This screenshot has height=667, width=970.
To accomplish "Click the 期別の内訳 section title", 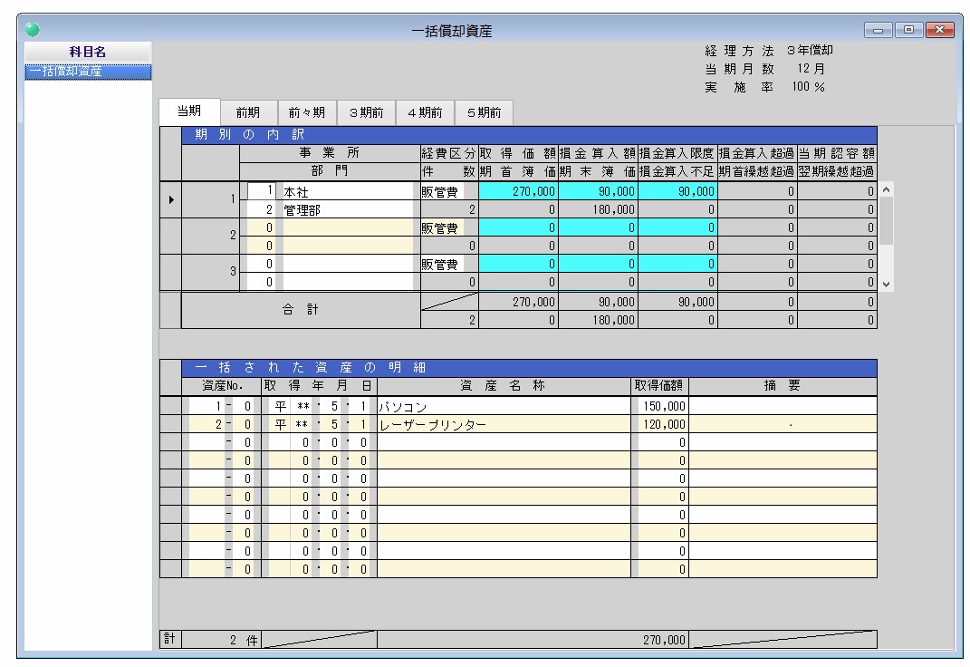I will click(x=249, y=134).
